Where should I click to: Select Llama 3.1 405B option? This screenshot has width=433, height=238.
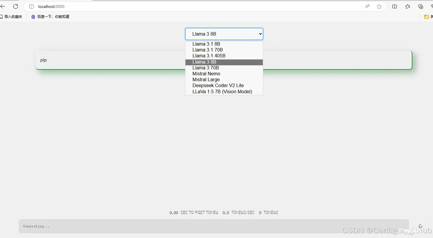pyautogui.click(x=224, y=56)
